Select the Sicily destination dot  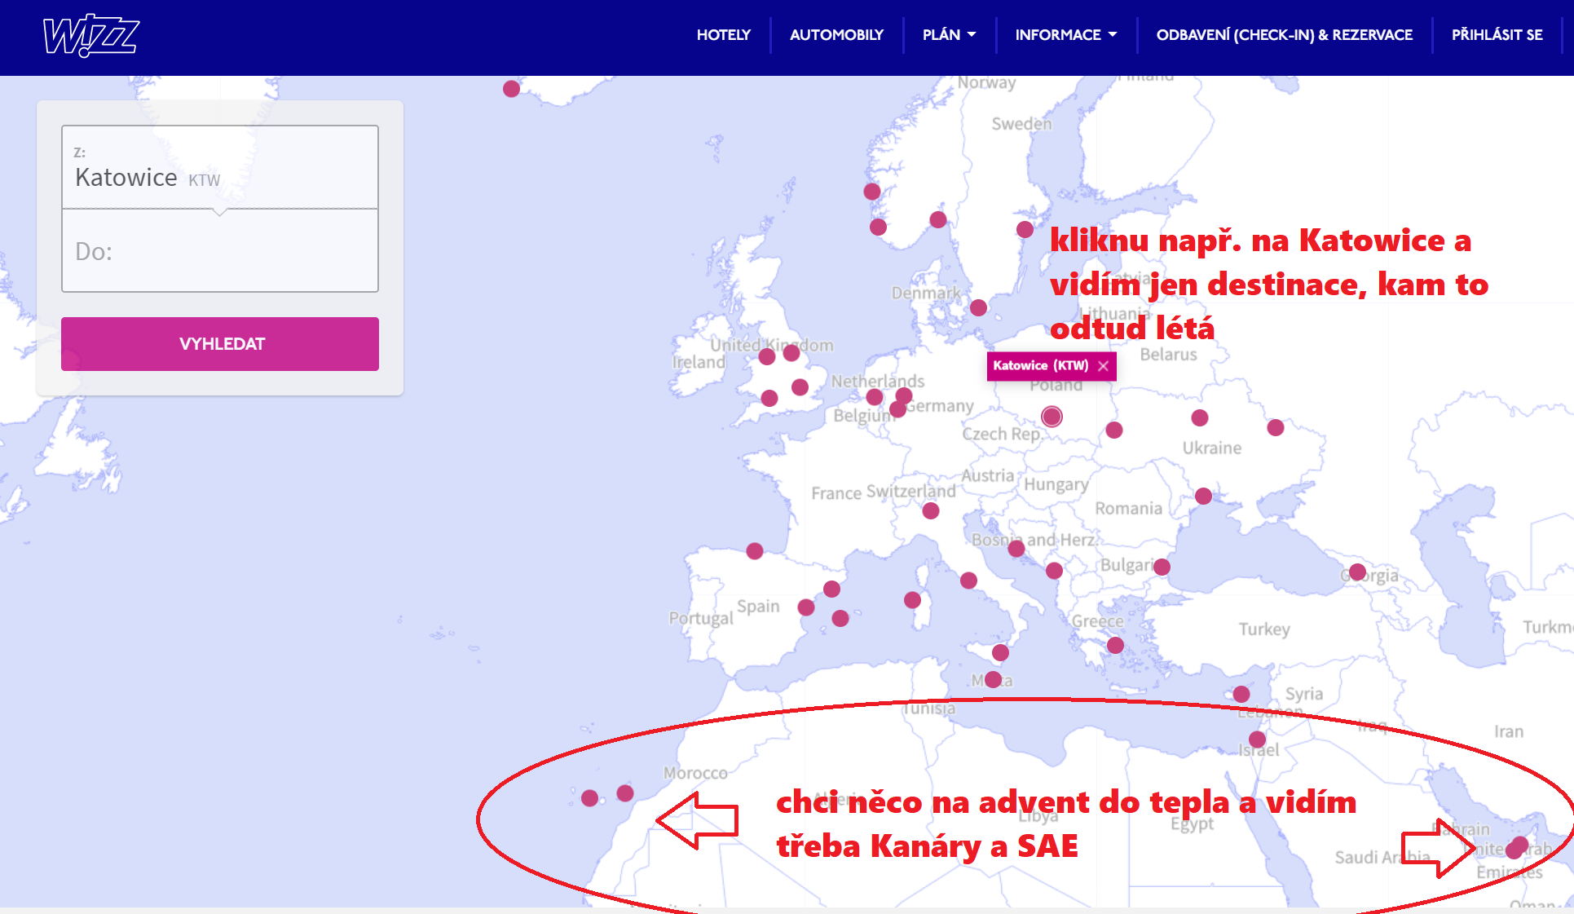click(x=1000, y=652)
